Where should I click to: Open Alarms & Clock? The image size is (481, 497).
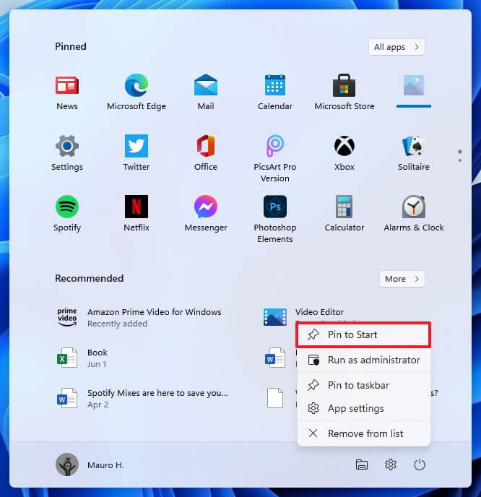tap(414, 214)
